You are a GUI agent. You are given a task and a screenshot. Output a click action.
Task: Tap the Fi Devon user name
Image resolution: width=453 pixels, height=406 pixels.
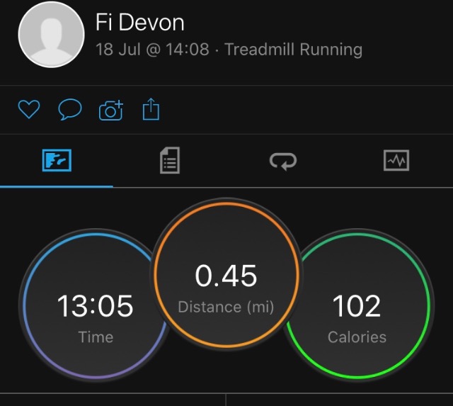coord(140,22)
